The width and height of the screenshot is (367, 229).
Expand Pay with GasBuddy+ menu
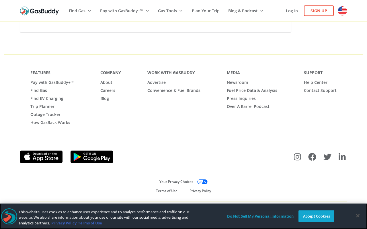tap(124, 11)
